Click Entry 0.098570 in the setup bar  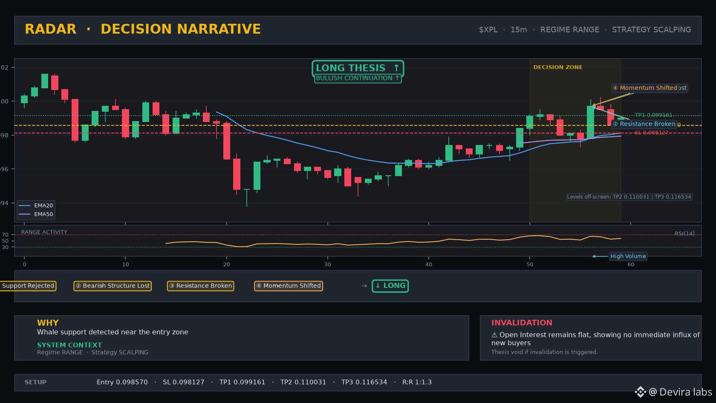(x=122, y=383)
